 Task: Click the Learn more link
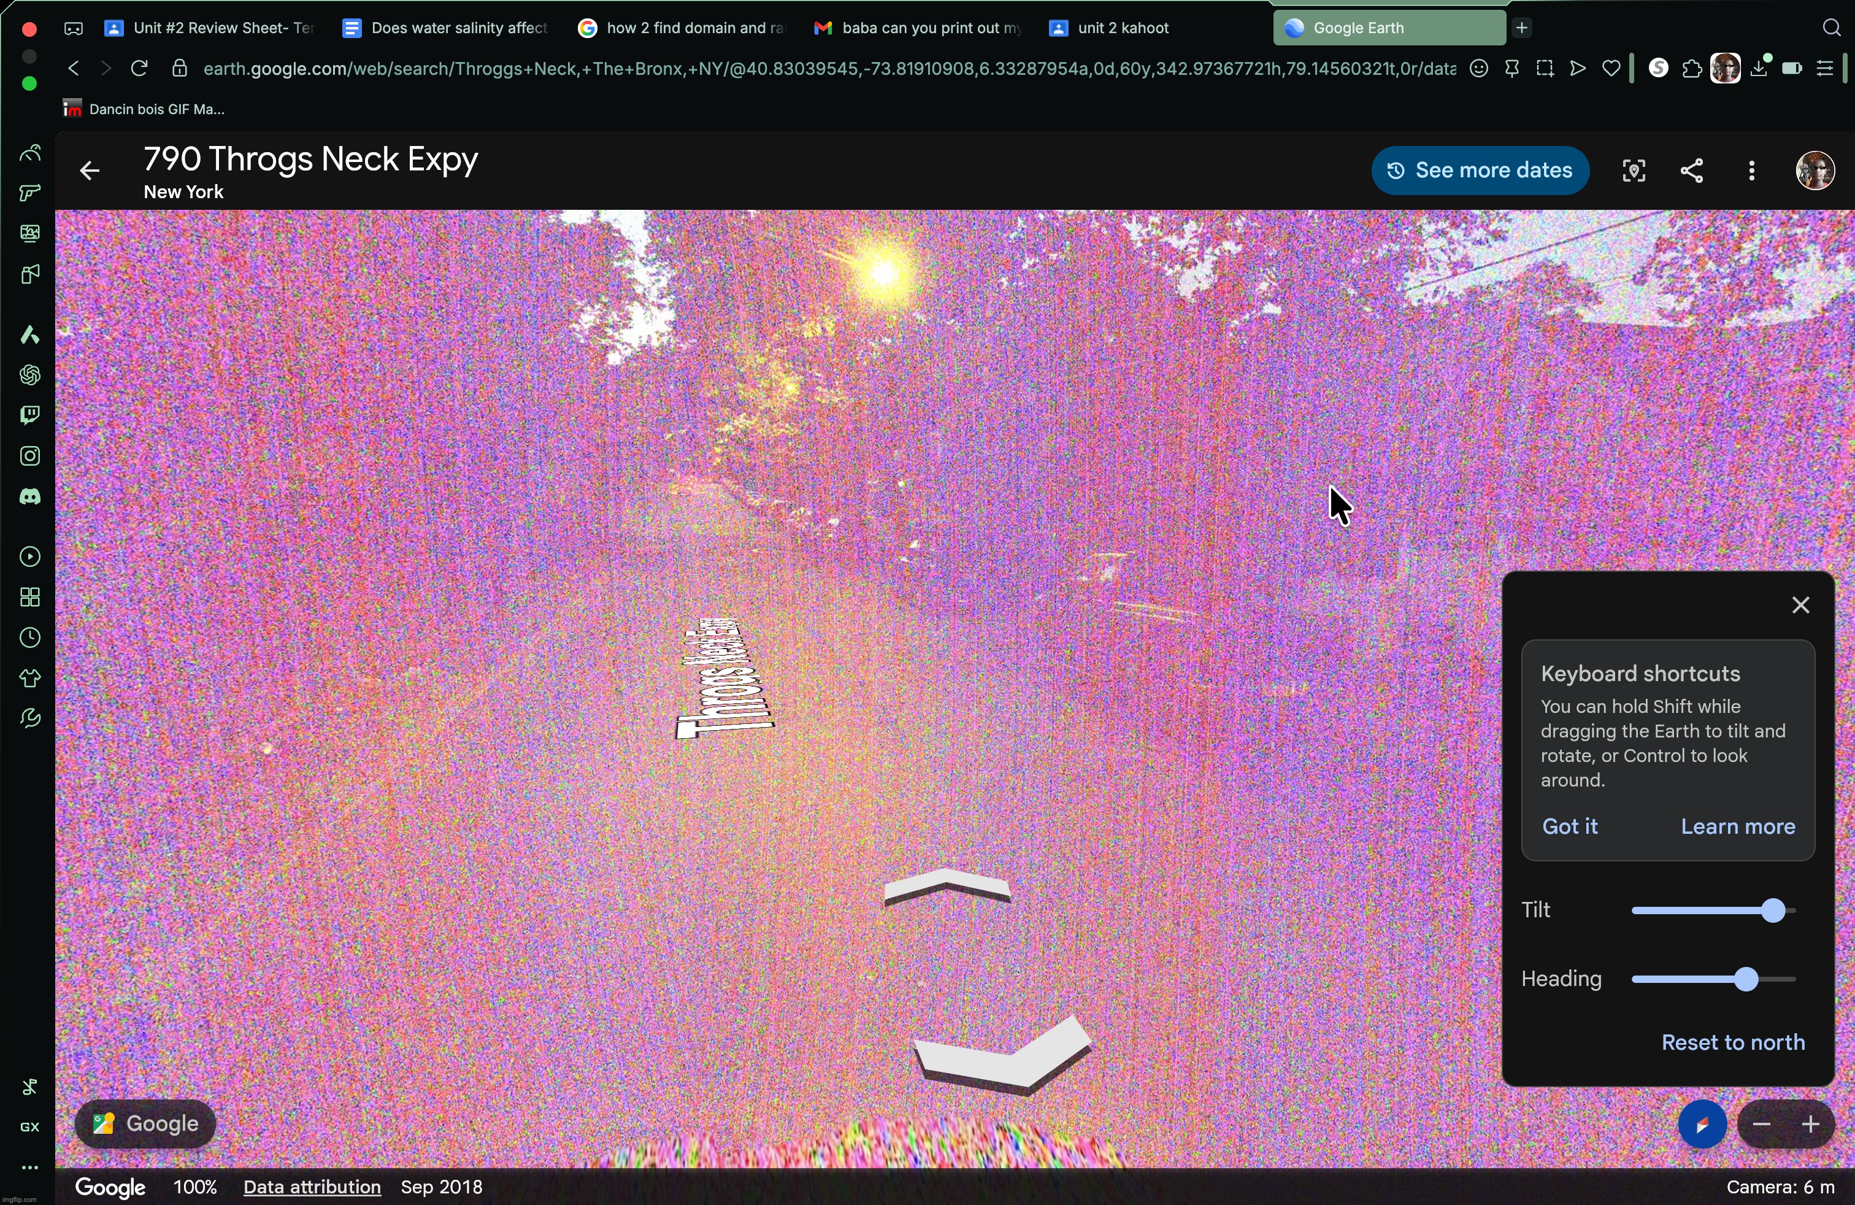(x=1737, y=826)
